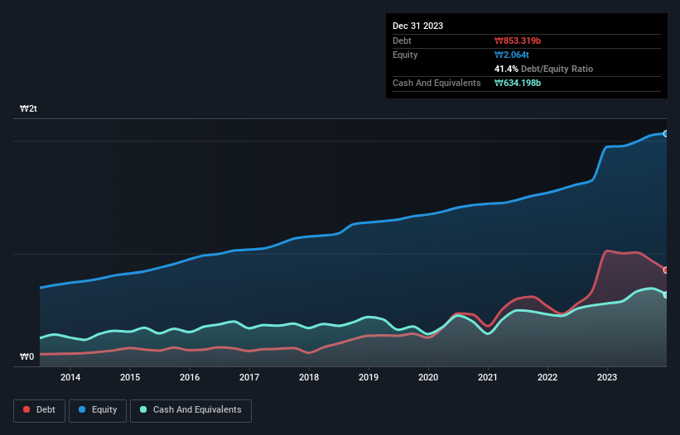680x435 pixels.
Task: Click the Dec 31 2023 tooltip date
Action: click(417, 26)
